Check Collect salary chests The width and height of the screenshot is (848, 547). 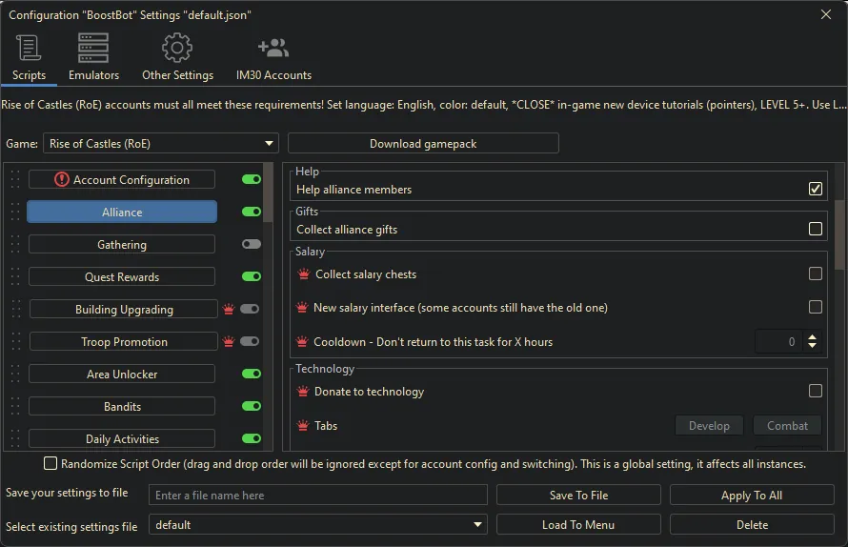(x=815, y=273)
